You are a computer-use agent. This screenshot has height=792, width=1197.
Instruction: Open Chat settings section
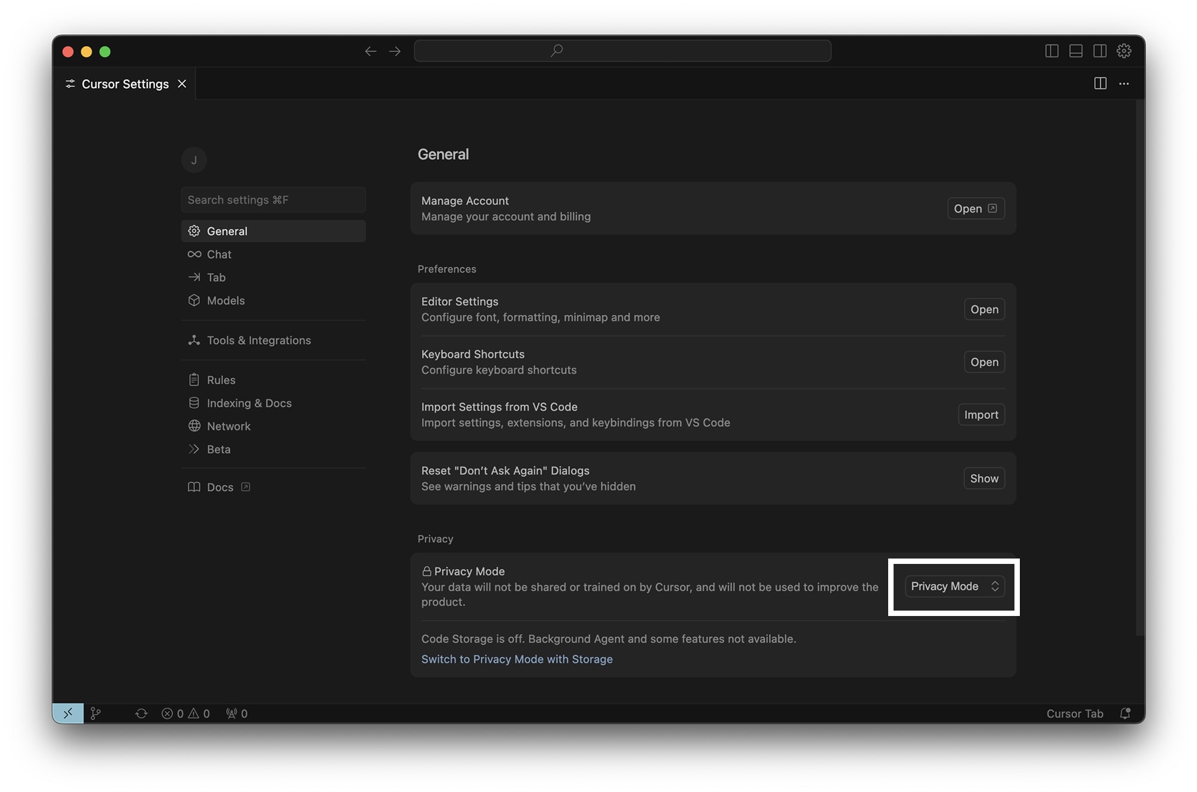274,254
